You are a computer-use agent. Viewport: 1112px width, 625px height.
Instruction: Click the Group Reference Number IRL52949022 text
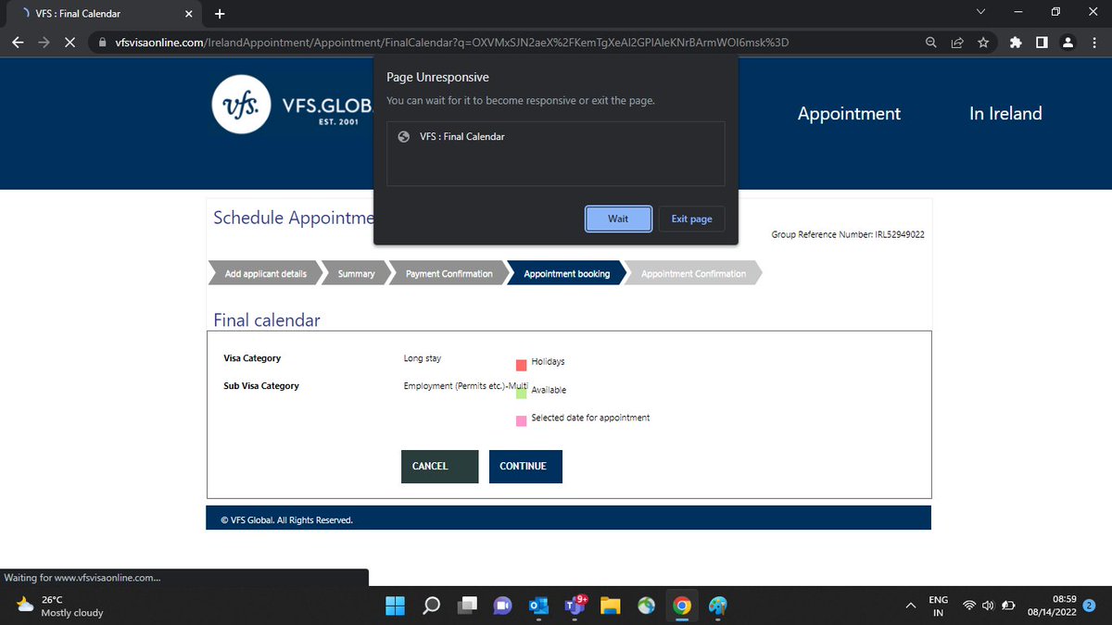pos(848,234)
